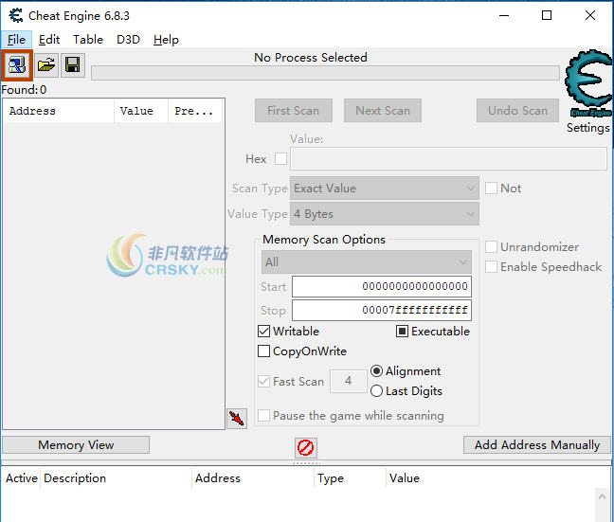Click the Stop address field
614x522 pixels.
(382, 310)
